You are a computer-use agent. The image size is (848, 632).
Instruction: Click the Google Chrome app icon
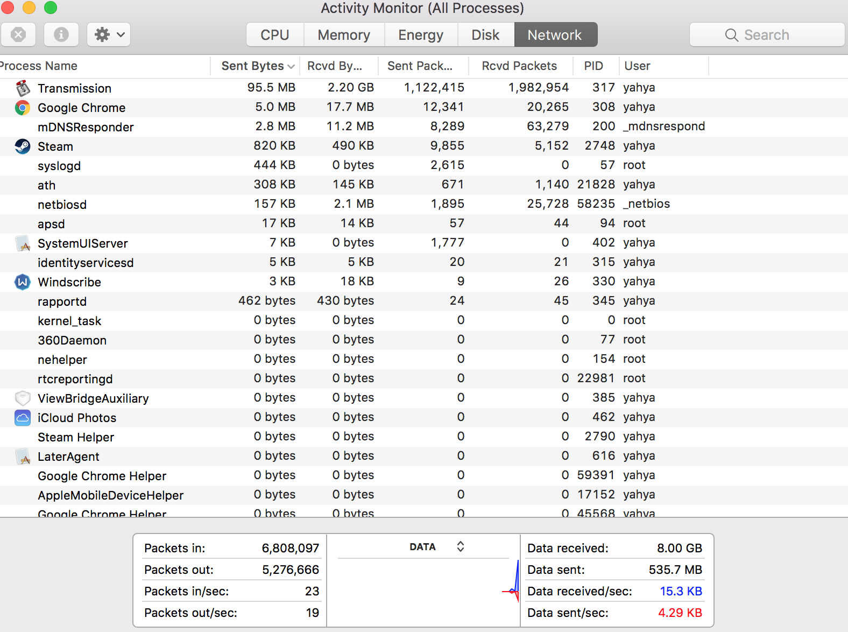[x=23, y=108]
